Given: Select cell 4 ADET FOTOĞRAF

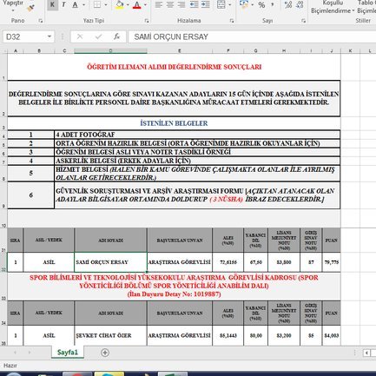Looking at the screenshot, I should click(x=197, y=135).
